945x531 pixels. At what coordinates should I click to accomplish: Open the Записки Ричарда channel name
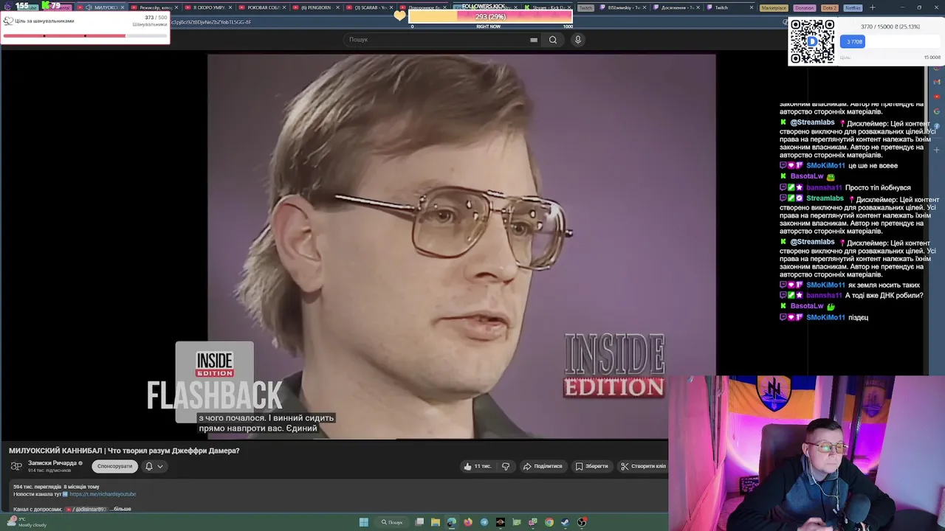point(53,463)
